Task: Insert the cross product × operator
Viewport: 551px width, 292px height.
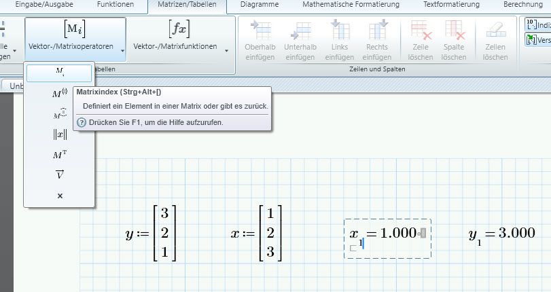Action: coord(60,196)
